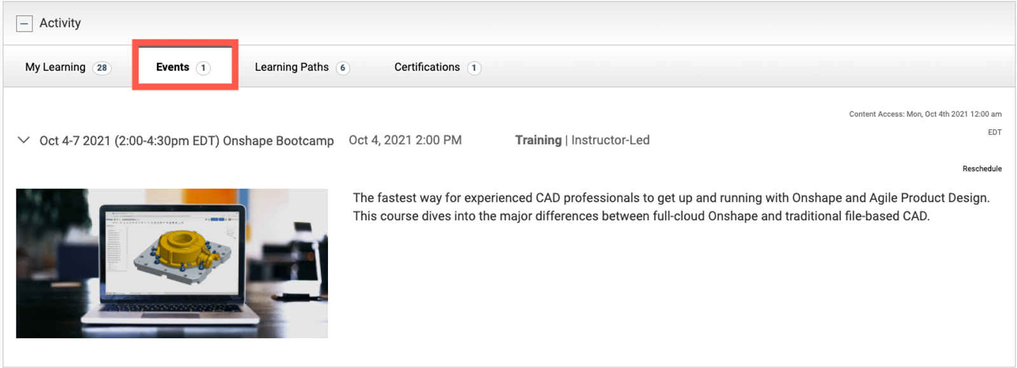Open the Oct 4-7 Onshape Bootcamp event title

click(x=186, y=141)
